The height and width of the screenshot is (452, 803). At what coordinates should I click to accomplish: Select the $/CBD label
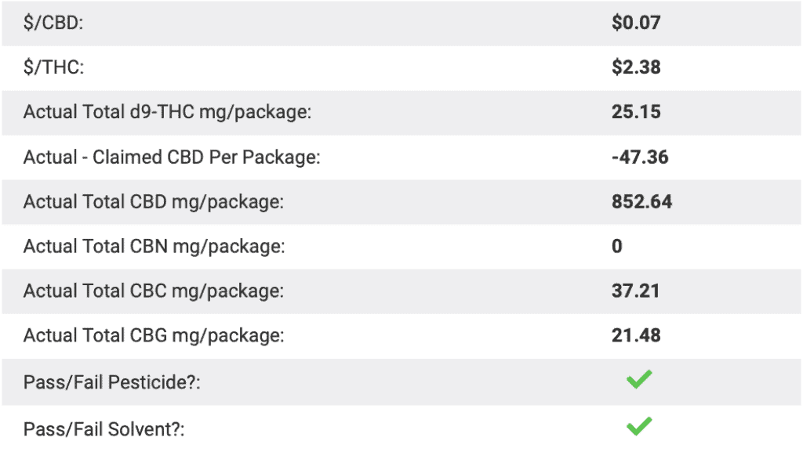[53, 23]
